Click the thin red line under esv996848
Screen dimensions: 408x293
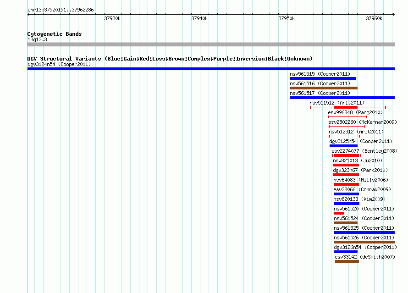coord(347,117)
